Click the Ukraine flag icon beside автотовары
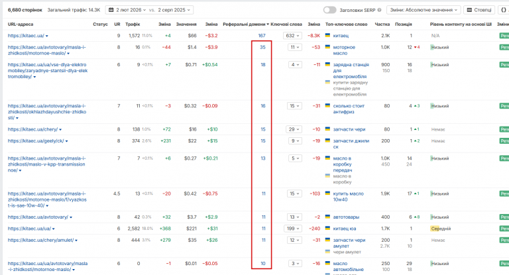The width and height of the screenshot is (509, 275). [327, 216]
